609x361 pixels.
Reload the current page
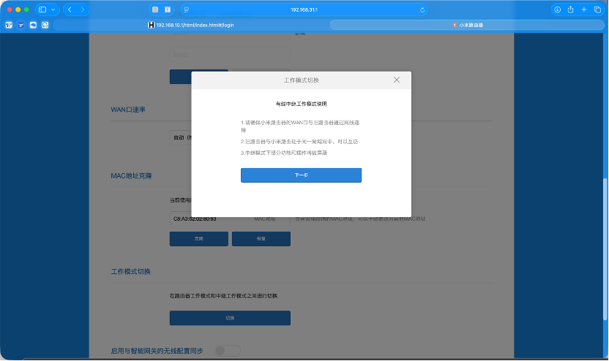pyautogui.click(x=422, y=10)
